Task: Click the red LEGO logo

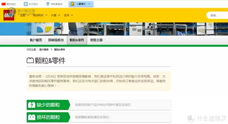Action: [x=9, y=15]
